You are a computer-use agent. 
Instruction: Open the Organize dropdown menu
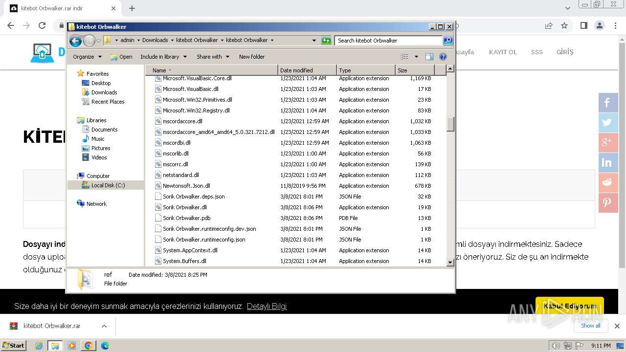[87, 57]
